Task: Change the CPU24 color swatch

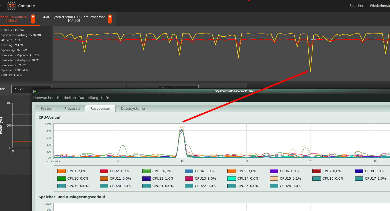Action: tap(274, 186)
